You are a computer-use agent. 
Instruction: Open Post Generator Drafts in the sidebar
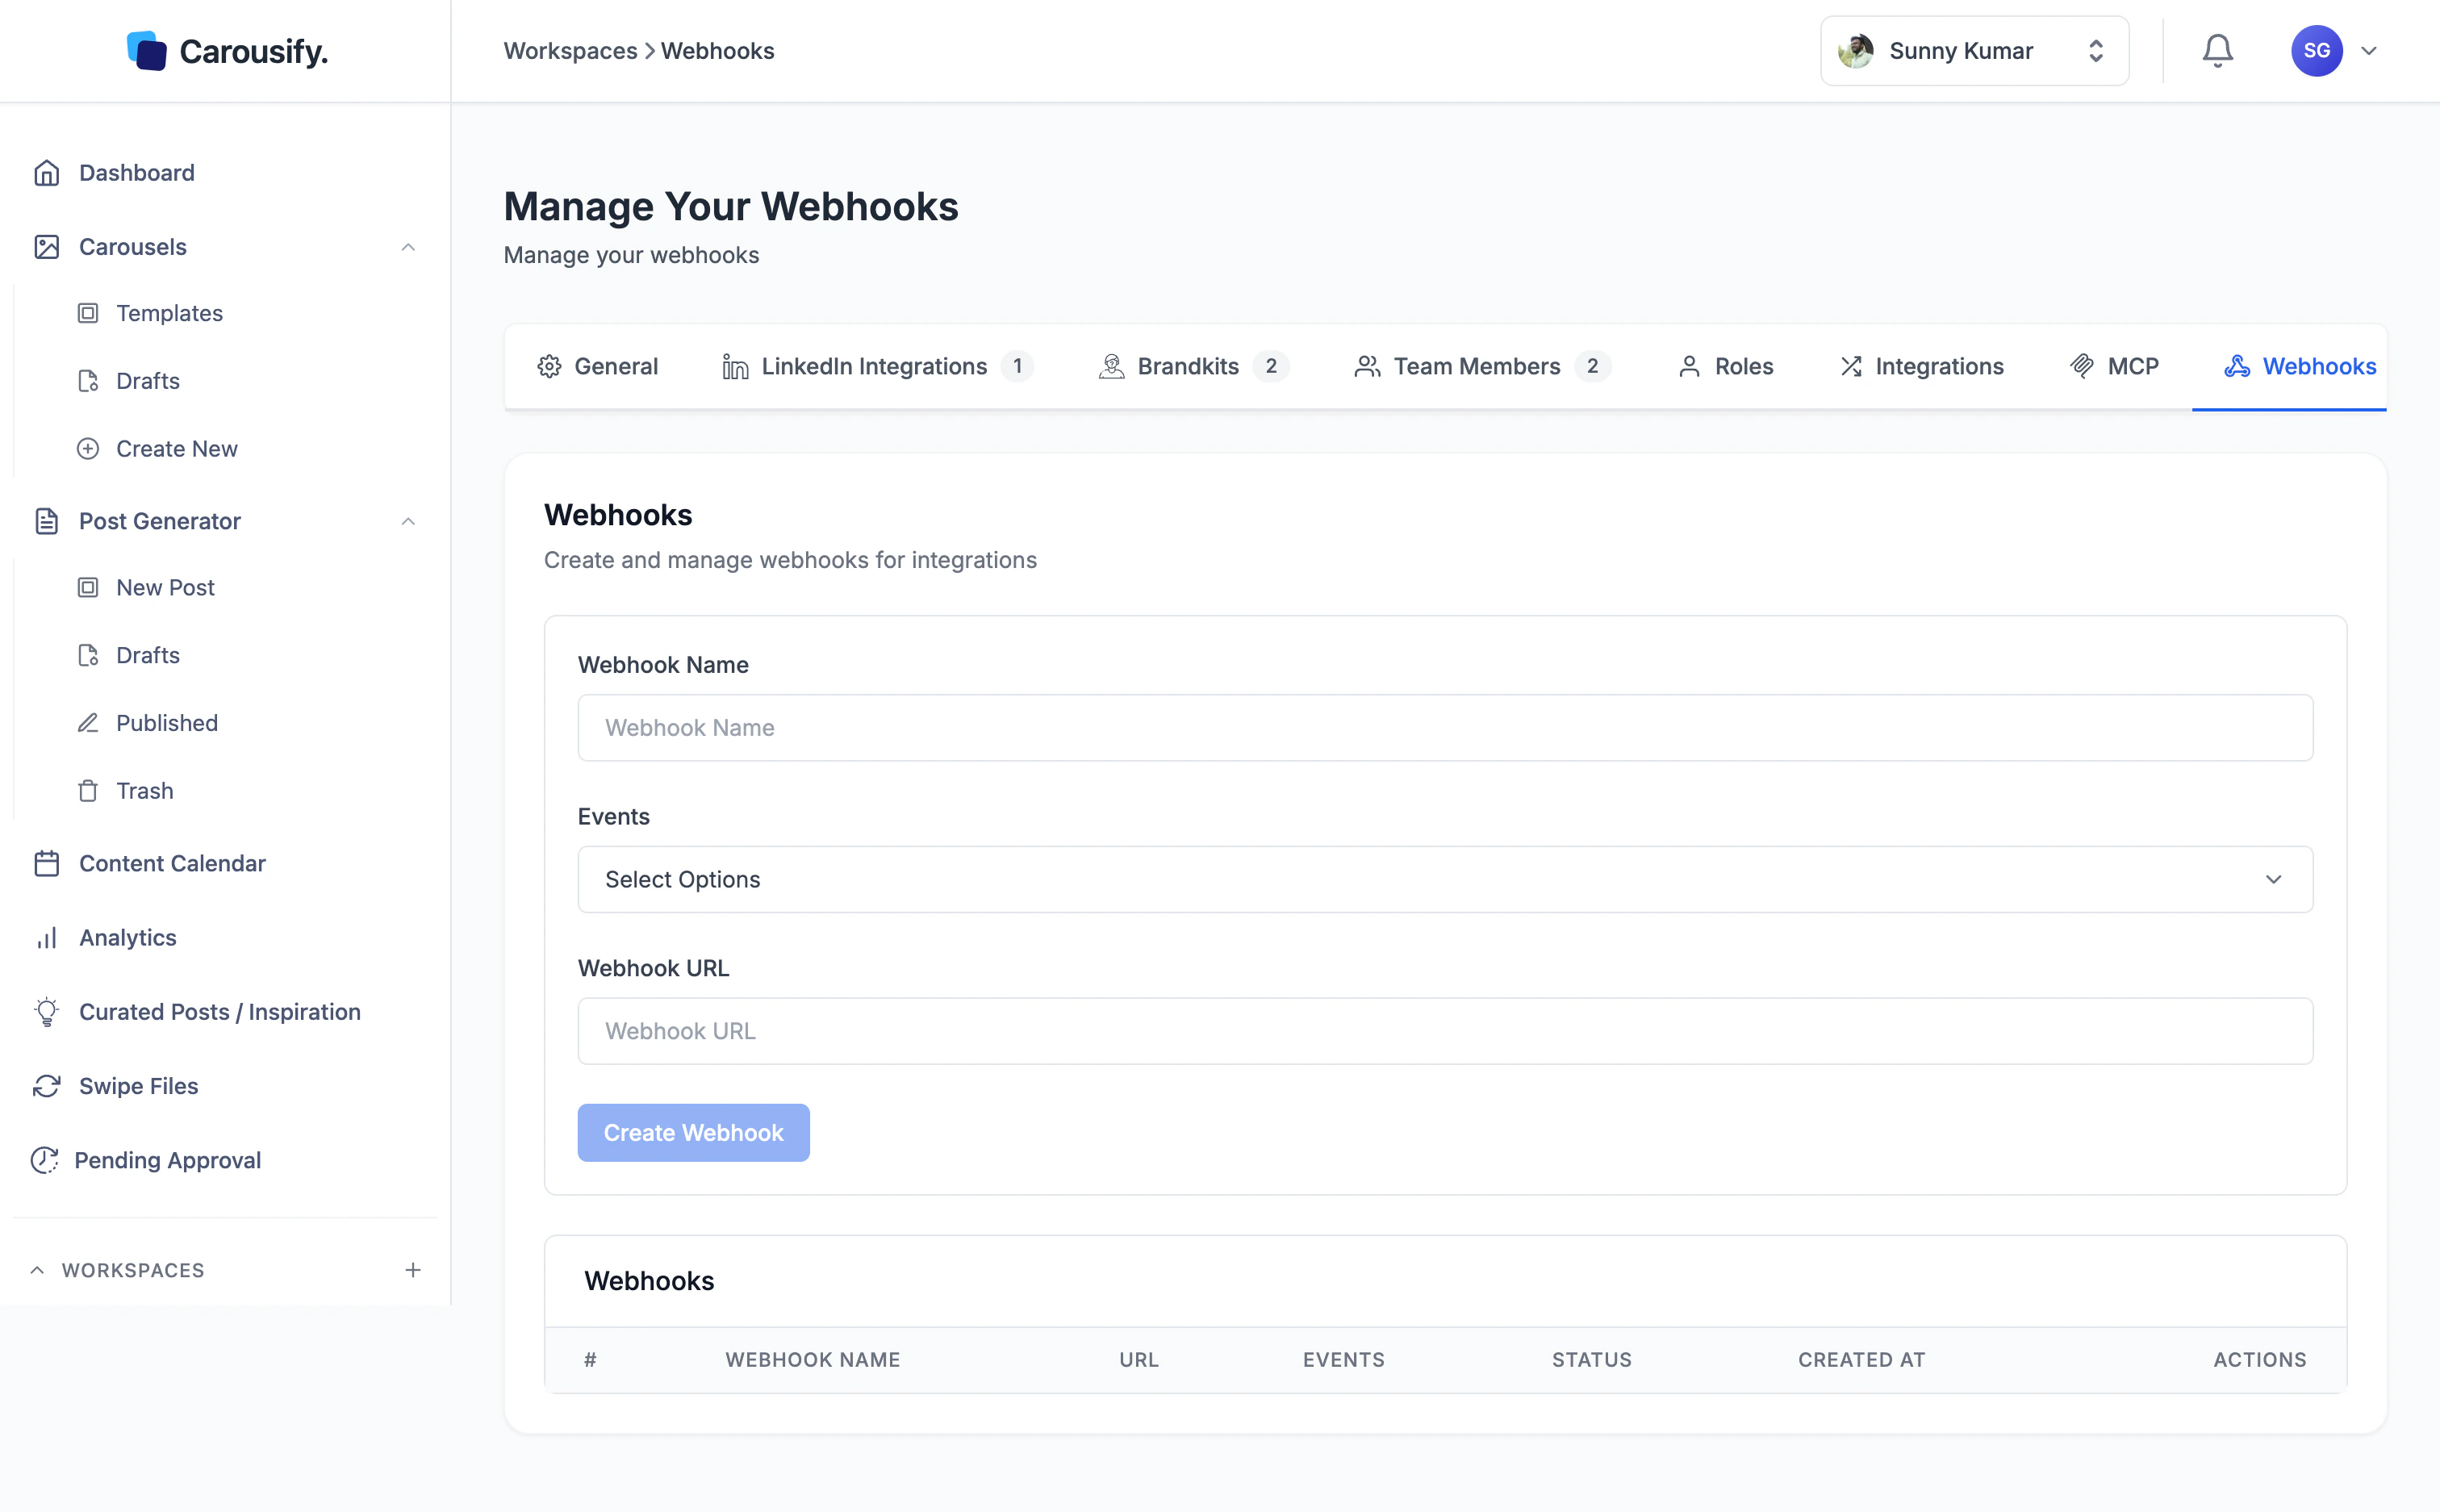tap(148, 655)
